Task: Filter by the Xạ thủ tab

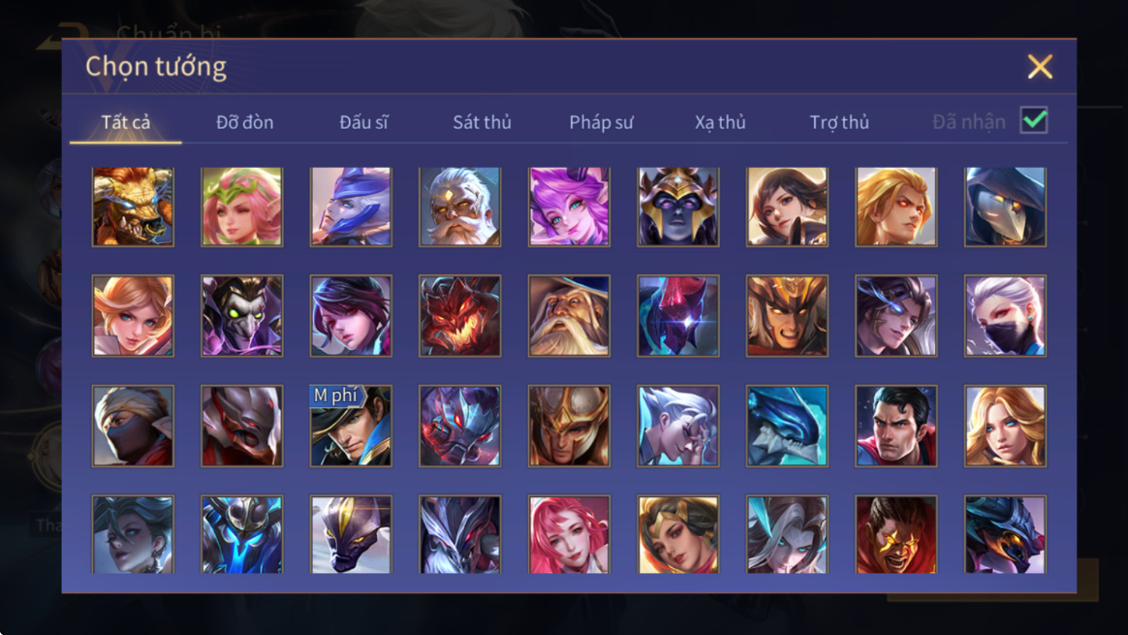Action: pyautogui.click(x=720, y=122)
